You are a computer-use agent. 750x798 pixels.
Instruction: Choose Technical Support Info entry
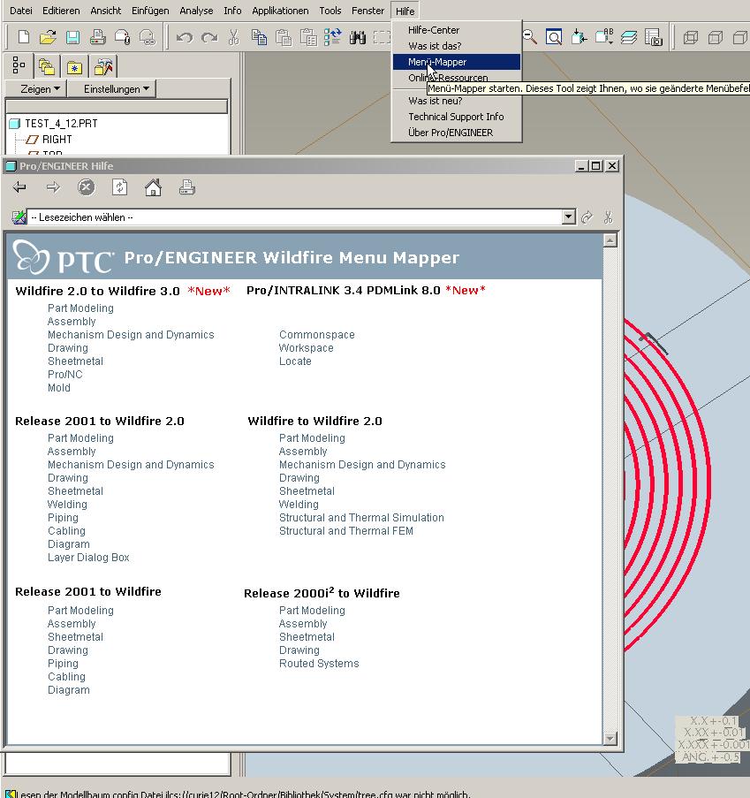tap(457, 117)
